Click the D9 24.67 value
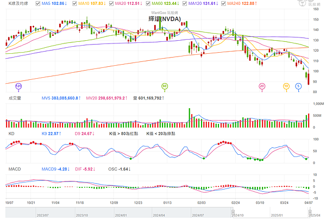Image resolution: width=326 pixels, height=220 pixels. tap(84, 134)
